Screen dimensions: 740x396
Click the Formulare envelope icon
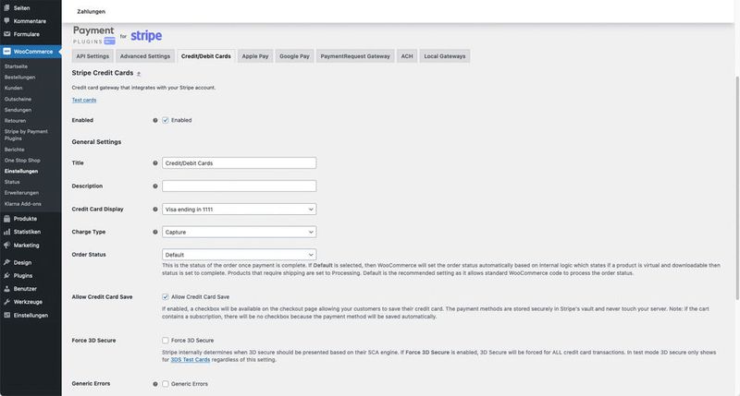[x=6, y=34]
